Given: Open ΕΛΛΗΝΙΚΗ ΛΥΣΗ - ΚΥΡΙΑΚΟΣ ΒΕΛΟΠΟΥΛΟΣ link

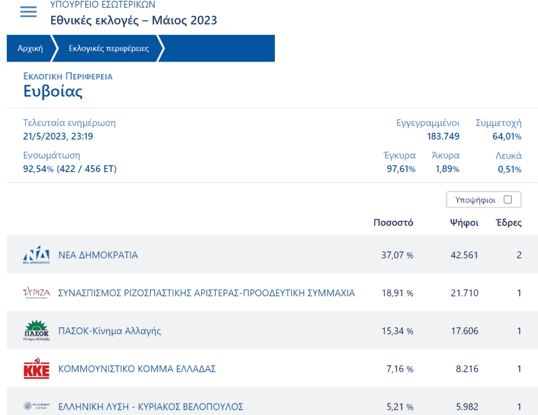Looking at the screenshot, I should pos(151,407).
